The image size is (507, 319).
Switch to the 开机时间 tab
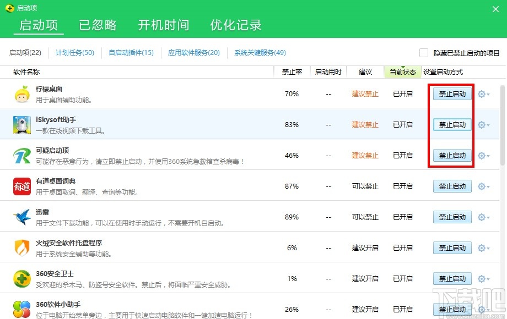[x=163, y=25]
